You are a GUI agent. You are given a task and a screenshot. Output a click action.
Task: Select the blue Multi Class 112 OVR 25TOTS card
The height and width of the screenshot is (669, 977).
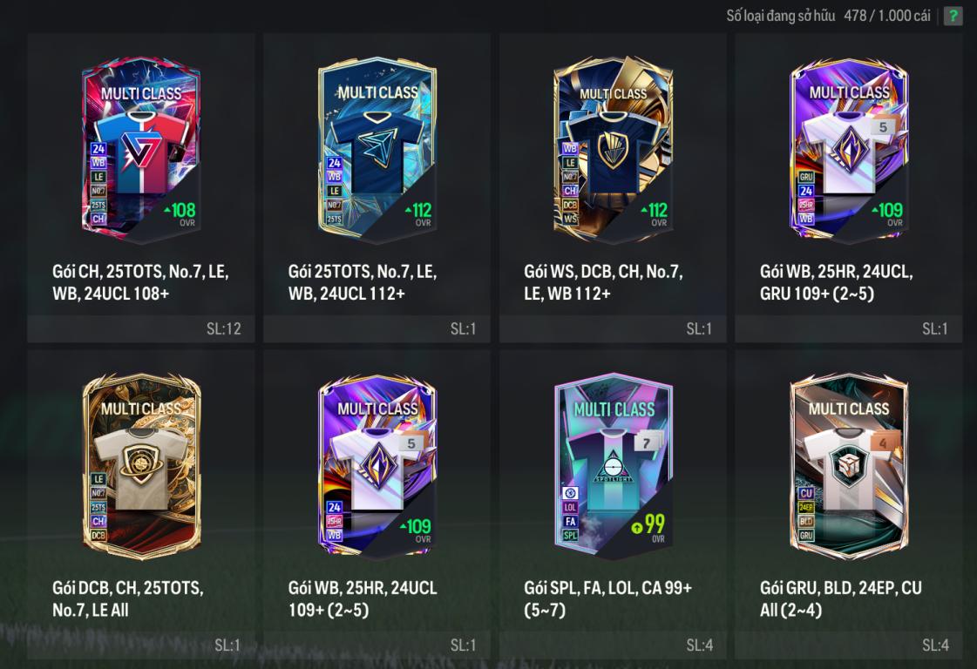pos(377,150)
